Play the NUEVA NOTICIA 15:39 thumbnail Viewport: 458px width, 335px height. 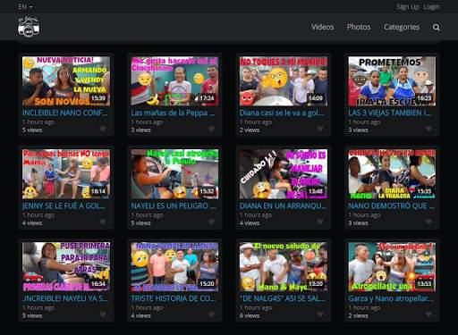click(66, 81)
